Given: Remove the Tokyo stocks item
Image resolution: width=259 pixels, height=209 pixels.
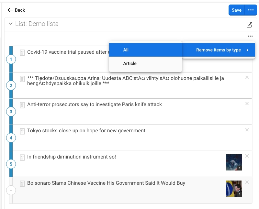Looking at the screenshot, I should tap(247, 130).
